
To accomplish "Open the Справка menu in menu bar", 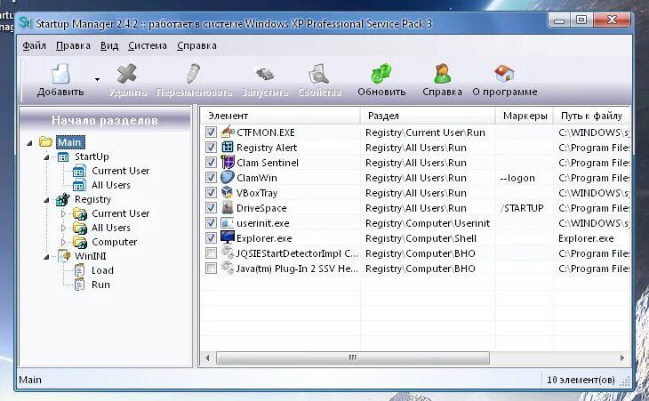I will tap(196, 45).
